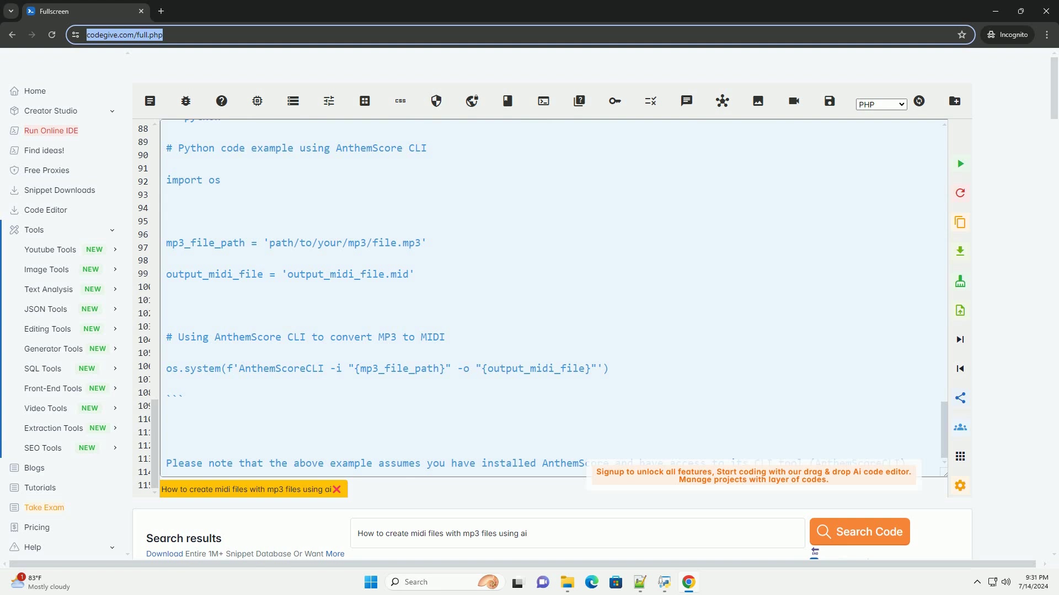Open Find ideas! in sidebar
The image size is (1059, 595).
tap(44, 150)
